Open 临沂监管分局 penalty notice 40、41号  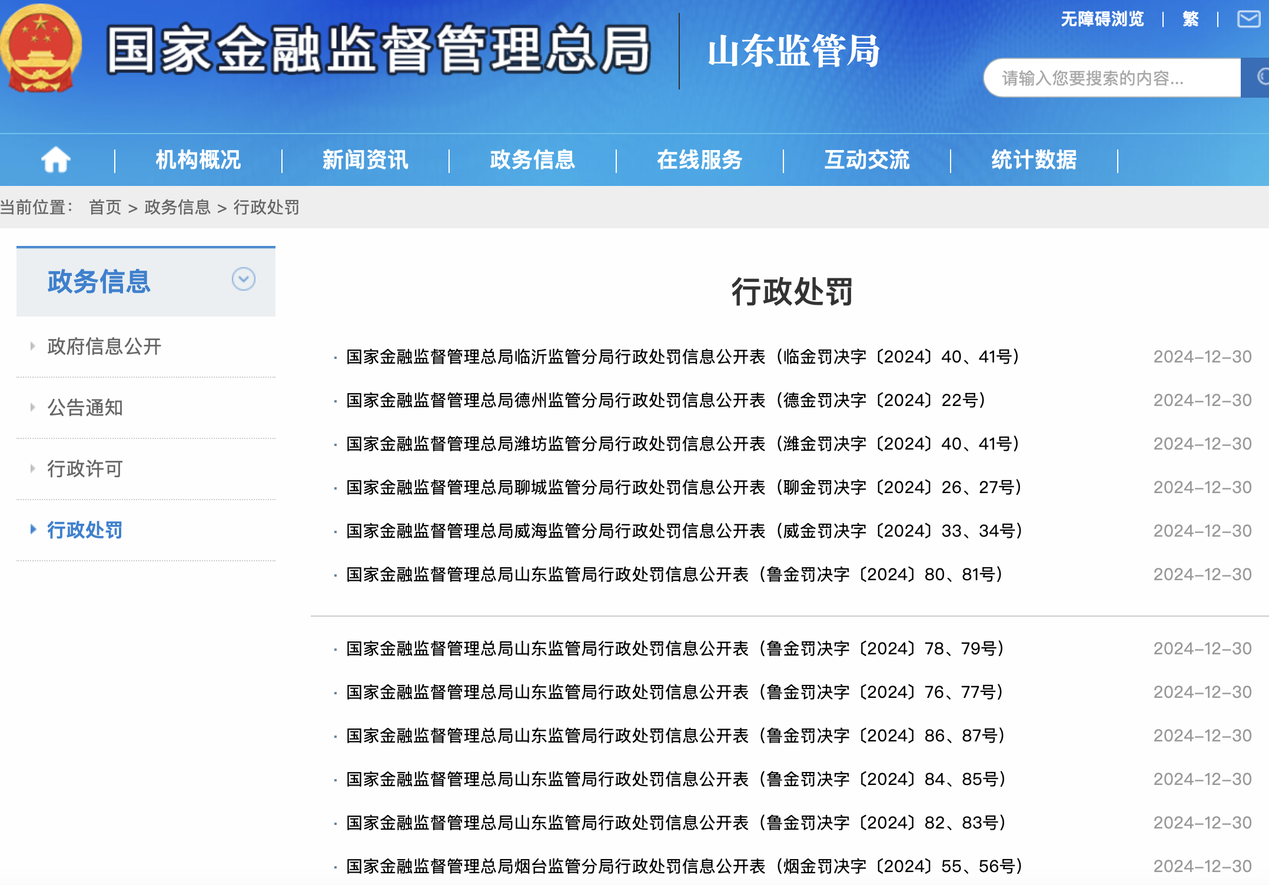pyautogui.click(x=683, y=357)
